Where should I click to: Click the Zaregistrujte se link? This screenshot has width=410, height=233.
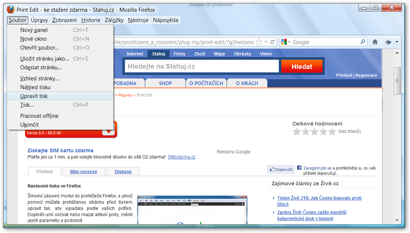click(317, 168)
